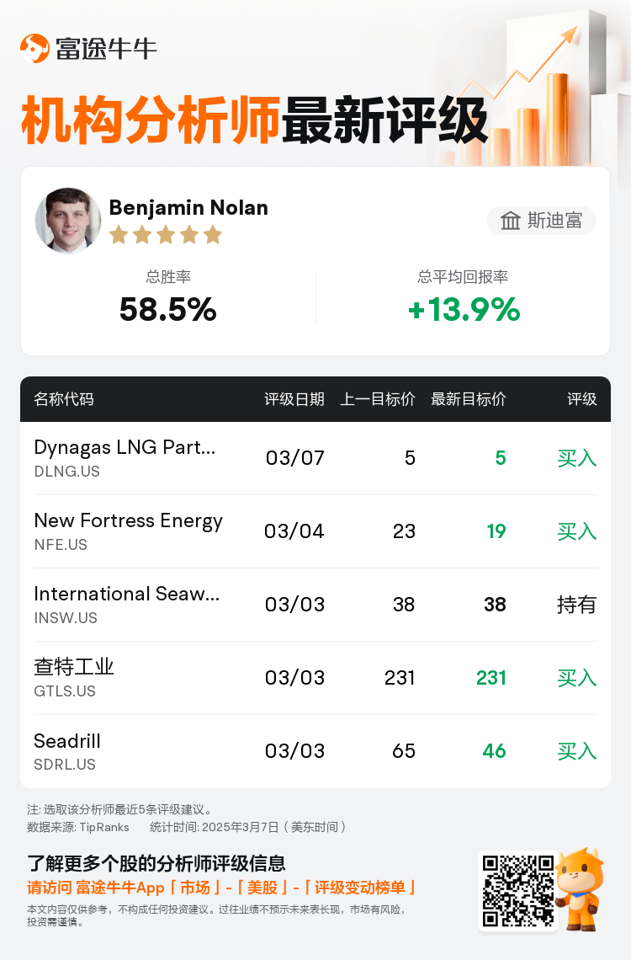Open New Fortress Energy stock entry
The image size is (631, 960).
coord(315,531)
